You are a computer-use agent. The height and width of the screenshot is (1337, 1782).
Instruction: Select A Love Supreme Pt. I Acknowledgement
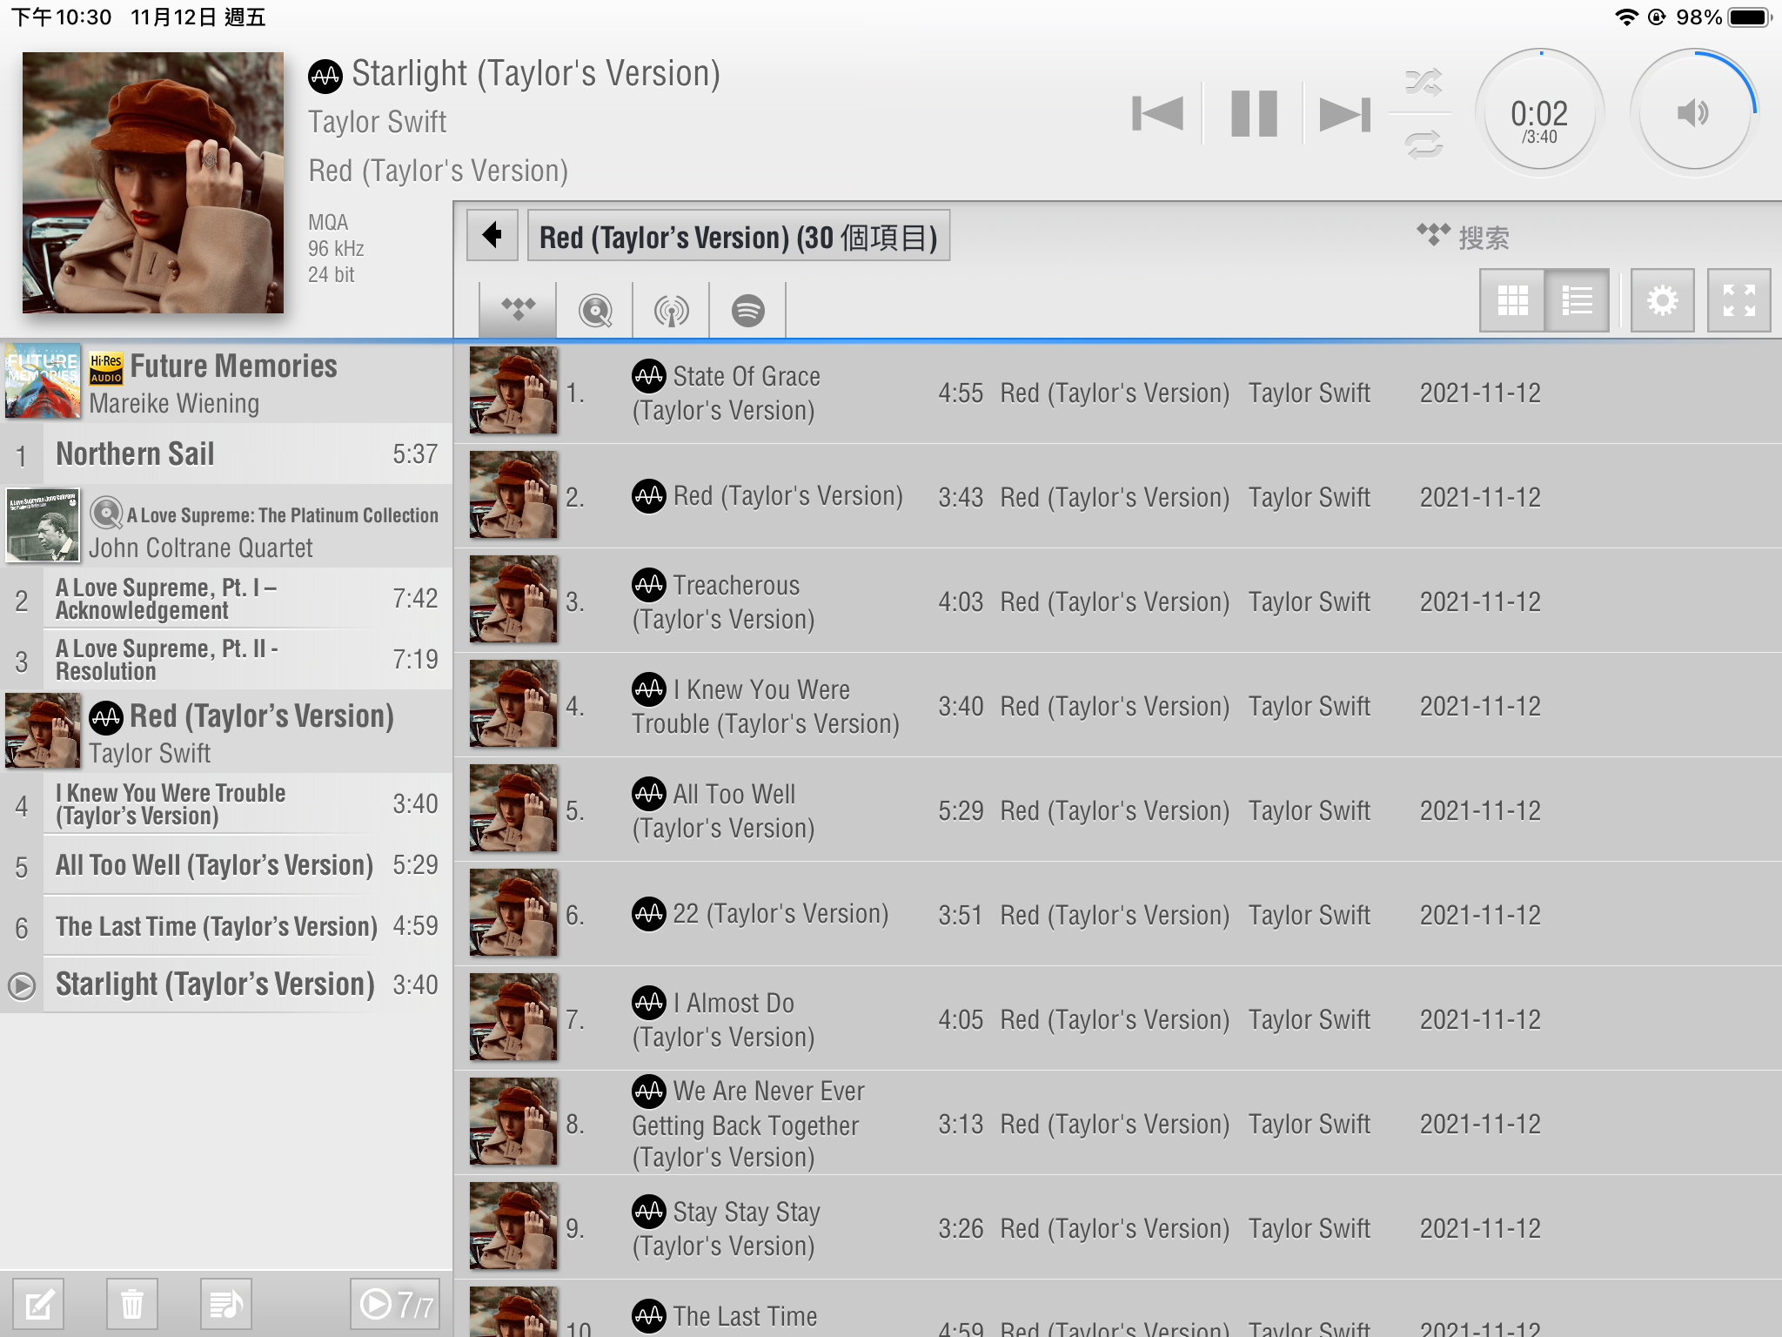click(x=226, y=599)
